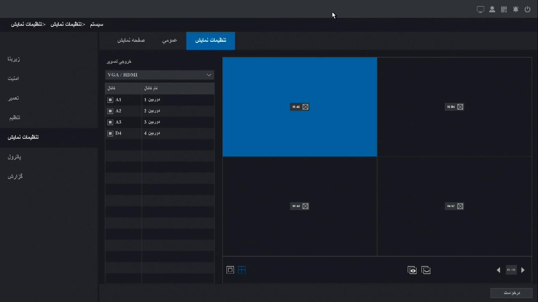Click the open-eye enable all channels icon
Screen dimensions: 538x302
(412, 270)
